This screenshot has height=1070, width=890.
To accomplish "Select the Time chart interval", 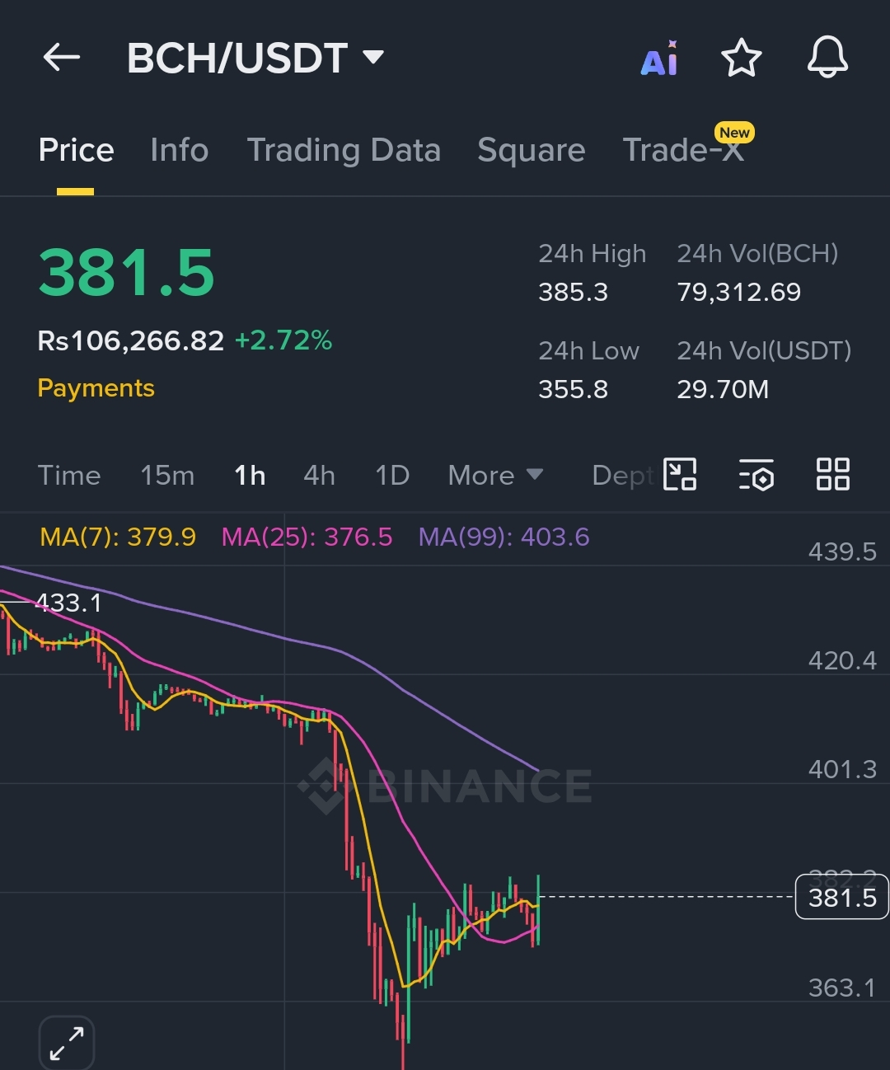I will coord(69,476).
